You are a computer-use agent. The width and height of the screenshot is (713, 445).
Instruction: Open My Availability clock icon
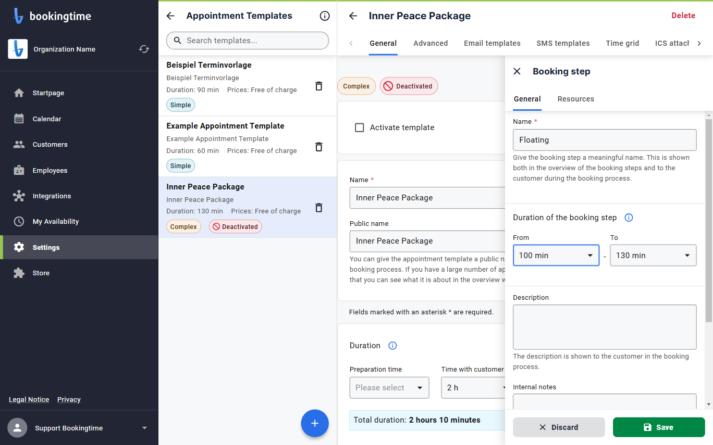click(x=19, y=222)
